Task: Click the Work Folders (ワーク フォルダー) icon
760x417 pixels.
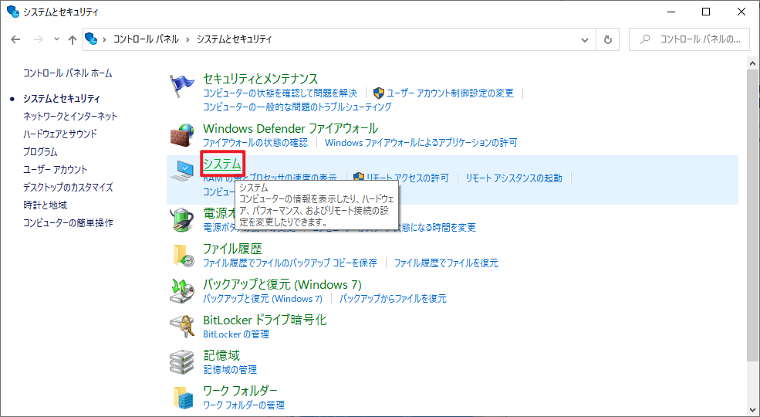Action: 182,397
